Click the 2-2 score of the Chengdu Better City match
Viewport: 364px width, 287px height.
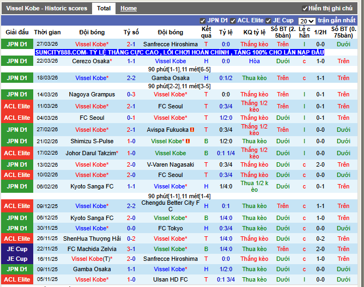(x=131, y=206)
